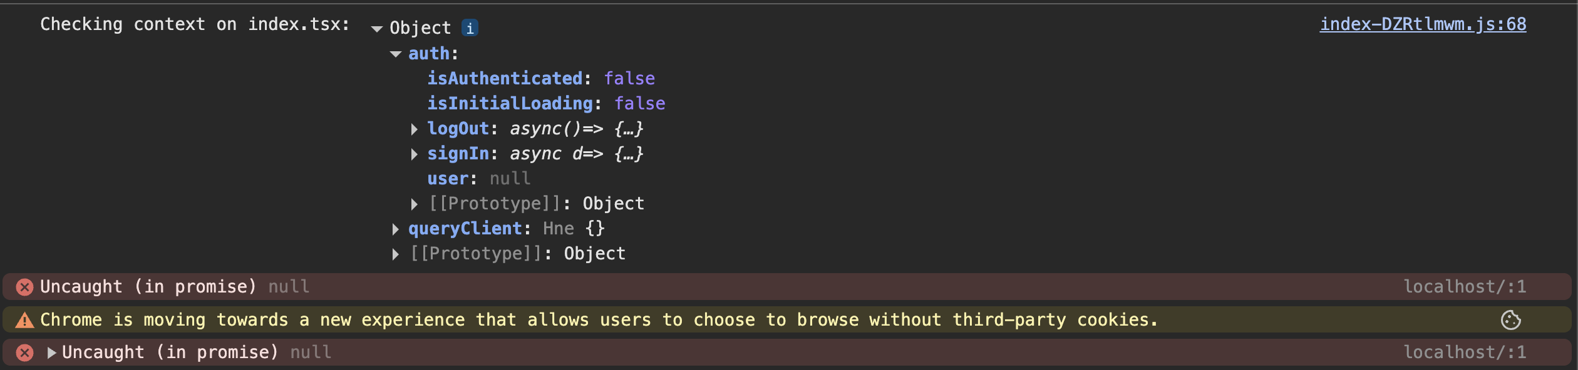Click the first red error icon
Image resolution: width=1578 pixels, height=370 pixels.
[24, 287]
